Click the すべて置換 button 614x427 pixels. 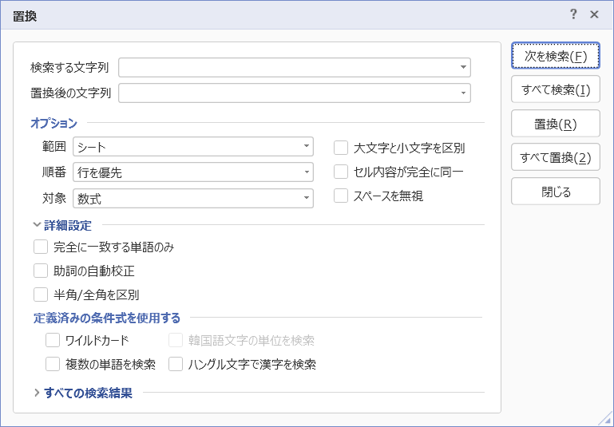tap(555, 157)
